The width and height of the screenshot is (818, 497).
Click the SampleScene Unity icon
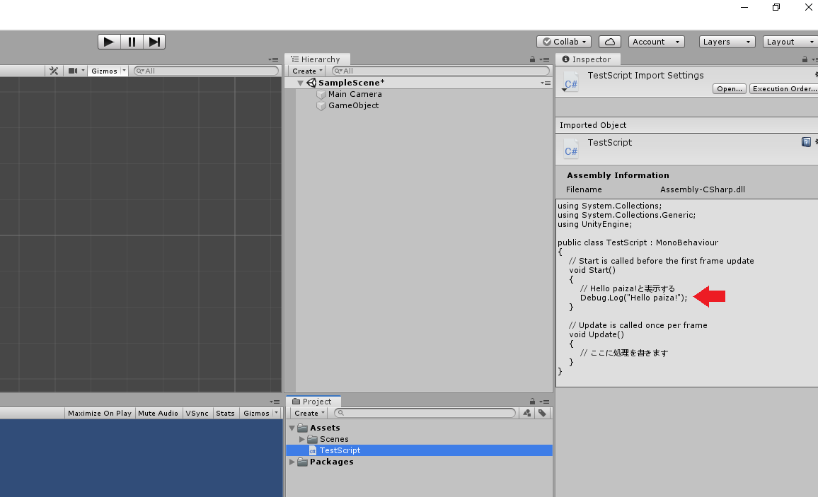(x=311, y=83)
